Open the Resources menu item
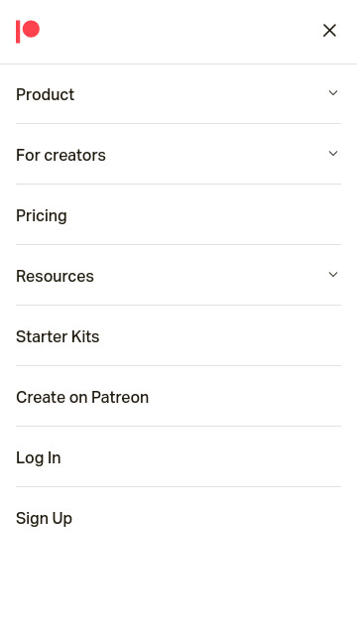357x635 pixels. pos(178,276)
